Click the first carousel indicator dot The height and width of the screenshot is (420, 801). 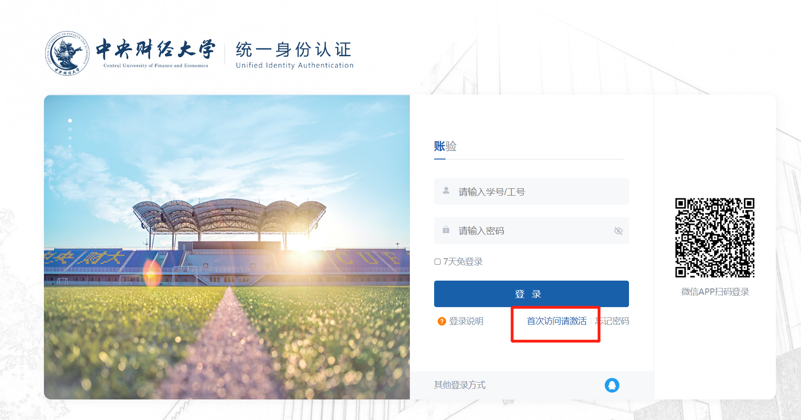click(x=70, y=120)
